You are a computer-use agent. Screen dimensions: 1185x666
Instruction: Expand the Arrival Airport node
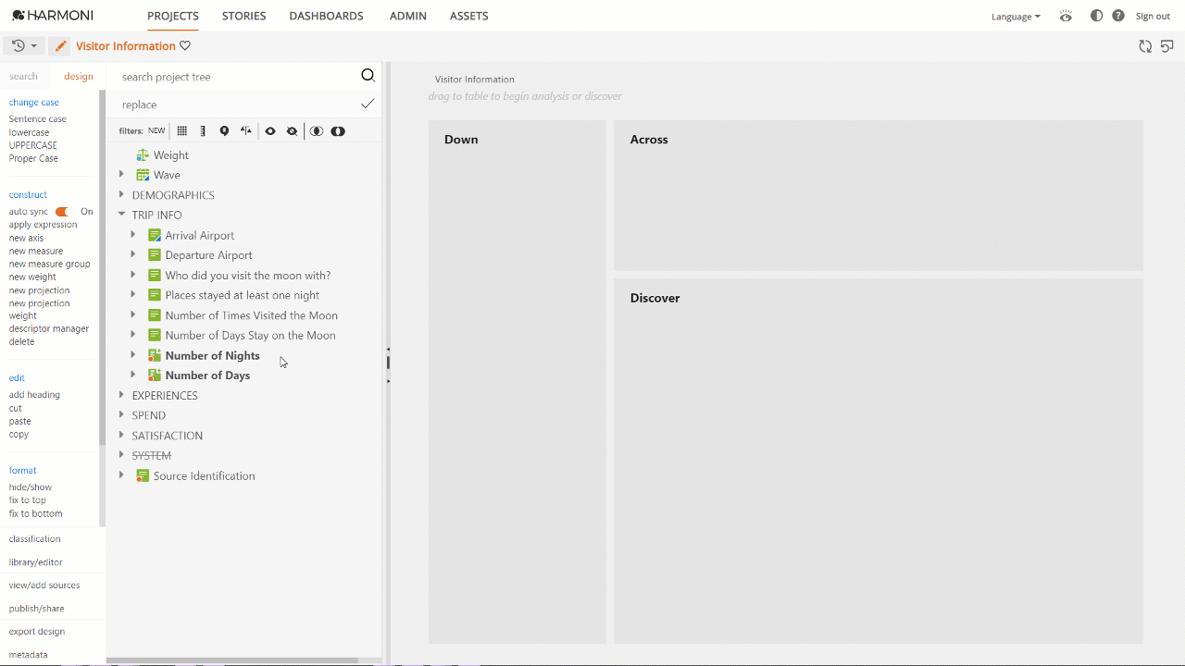(x=133, y=234)
